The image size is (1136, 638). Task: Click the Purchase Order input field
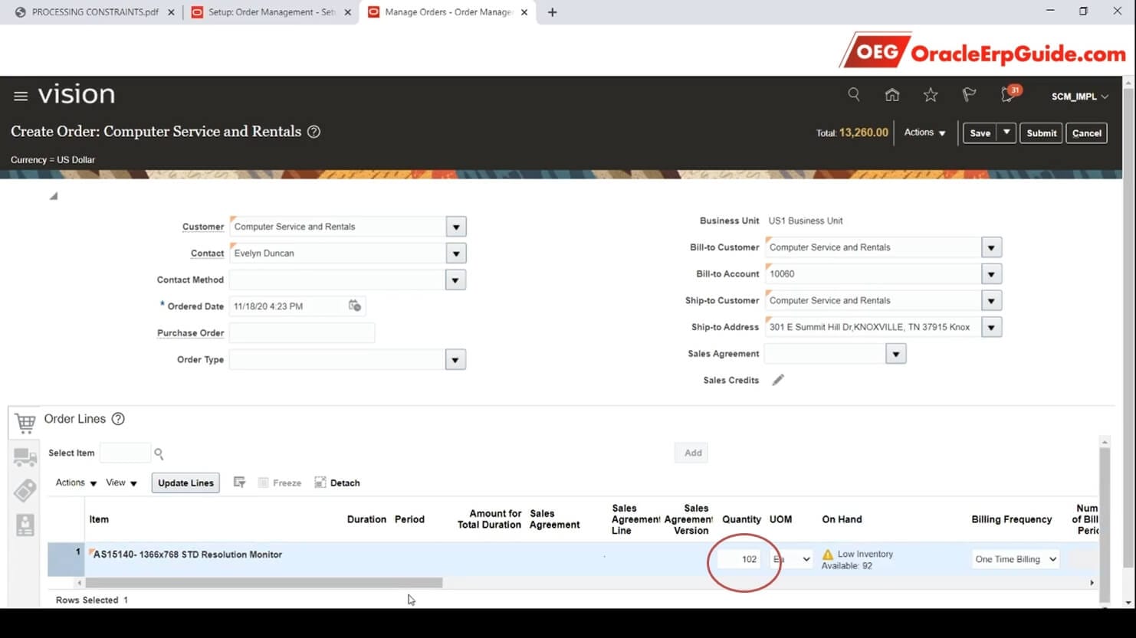[x=302, y=332]
